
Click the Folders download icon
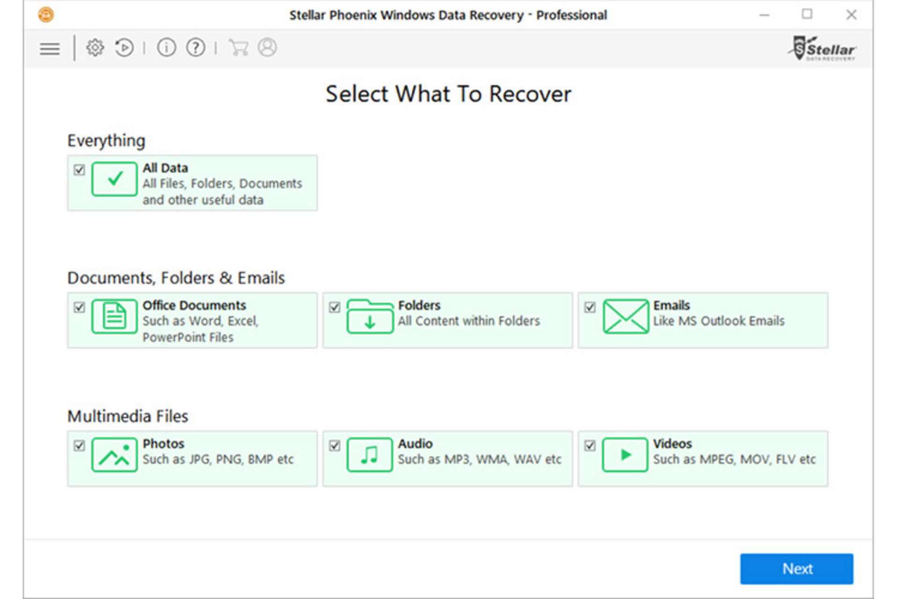370,316
